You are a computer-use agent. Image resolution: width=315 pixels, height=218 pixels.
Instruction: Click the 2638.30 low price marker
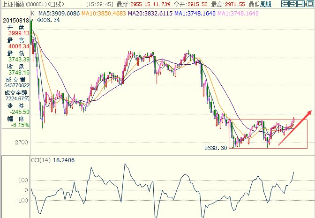coord(216,148)
